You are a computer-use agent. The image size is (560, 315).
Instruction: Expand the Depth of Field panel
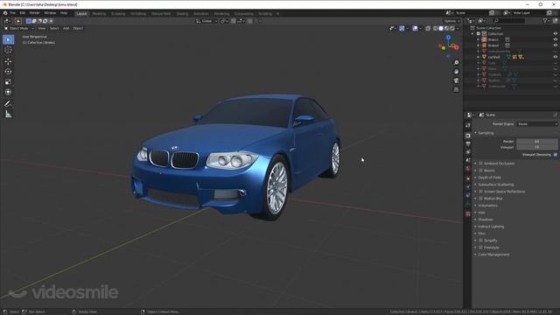pyautogui.click(x=490, y=178)
